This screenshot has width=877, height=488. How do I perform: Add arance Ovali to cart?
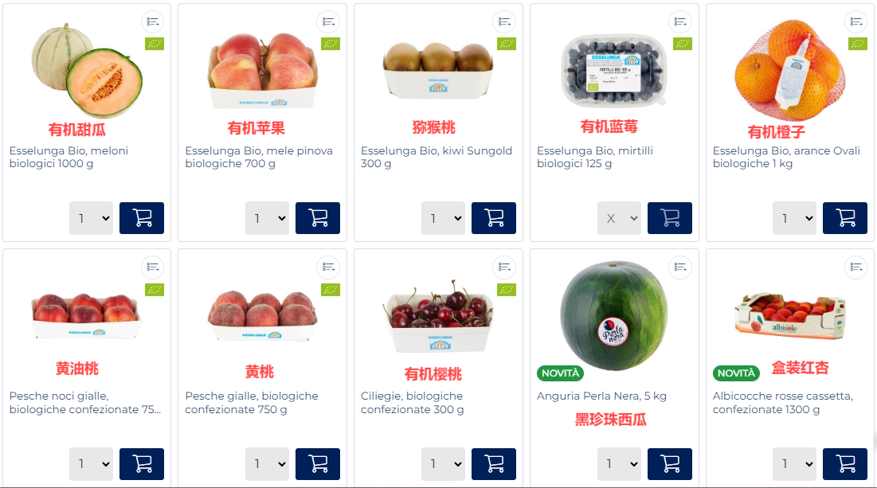[844, 218]
